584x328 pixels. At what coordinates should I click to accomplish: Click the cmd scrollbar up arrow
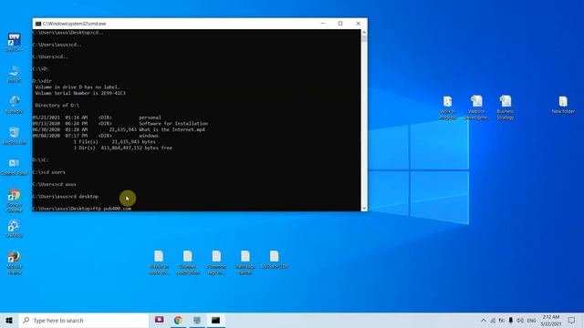[x=364, y=33]
